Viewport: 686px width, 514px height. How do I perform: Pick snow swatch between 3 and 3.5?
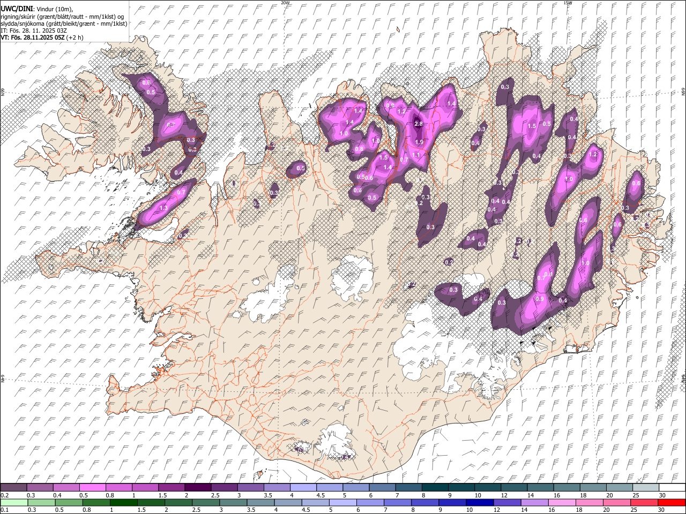[x=250, y=487]
